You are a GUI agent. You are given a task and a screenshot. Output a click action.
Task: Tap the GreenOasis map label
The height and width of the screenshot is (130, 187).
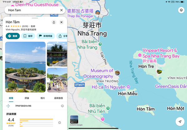point(171,86)
